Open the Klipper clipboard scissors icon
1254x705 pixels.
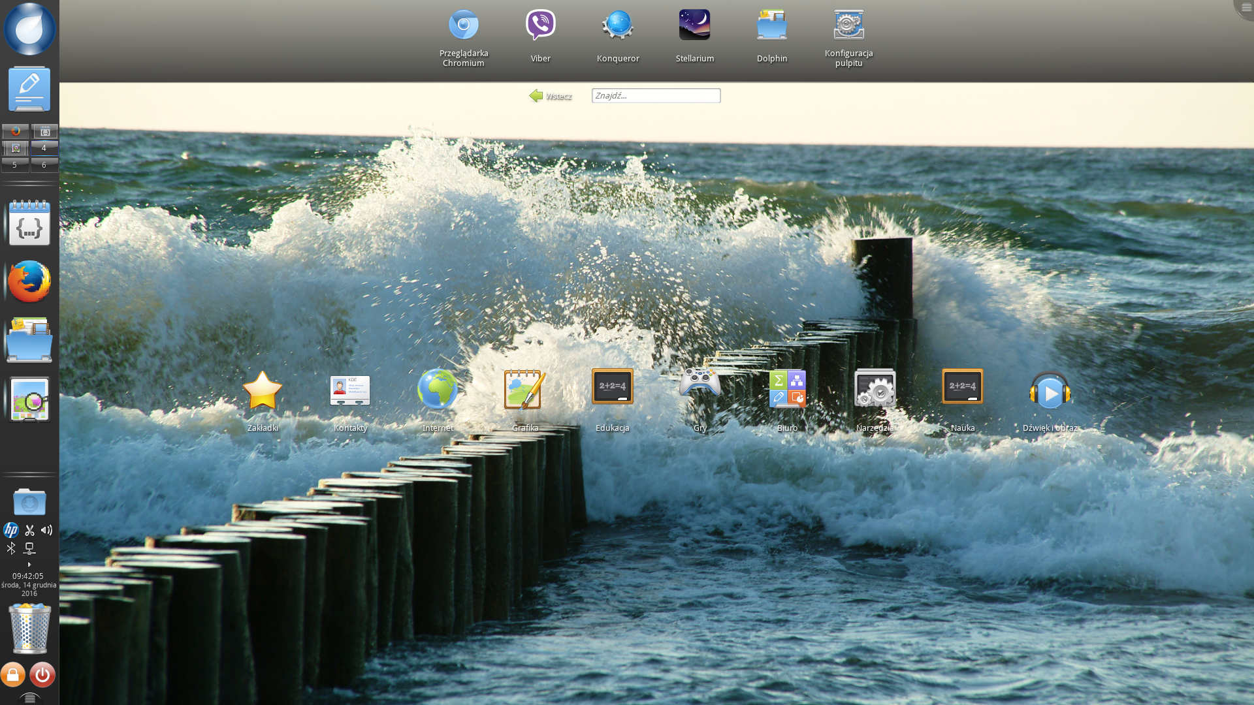pyautogui.click(x=29, y=530)
